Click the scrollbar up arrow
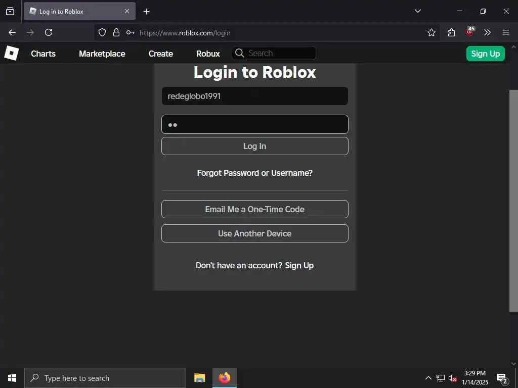Viewport: 518px width, 388px height. [513, 47]
